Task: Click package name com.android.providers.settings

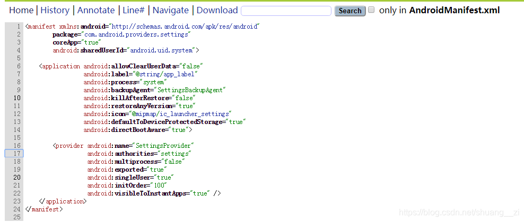Action: point(137,34)
